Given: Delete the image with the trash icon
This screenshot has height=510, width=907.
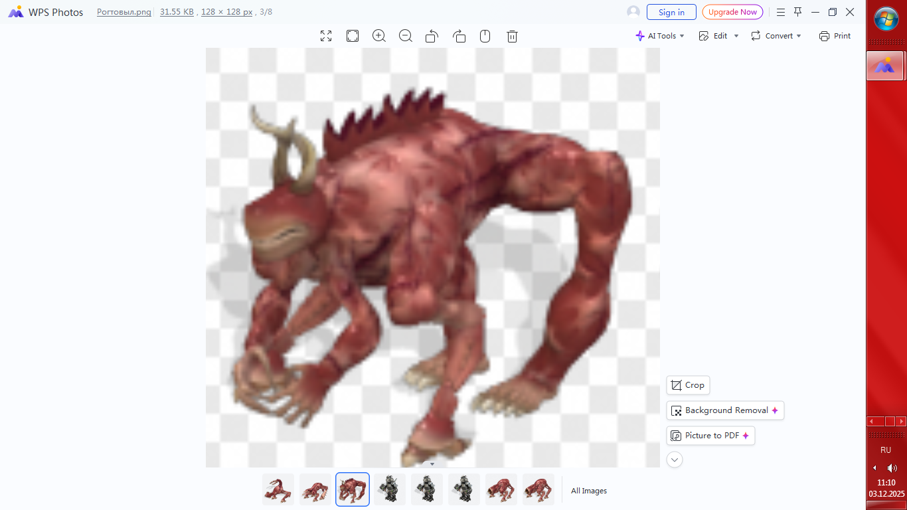Looking at the screenshot, I should tap(512, 36).
